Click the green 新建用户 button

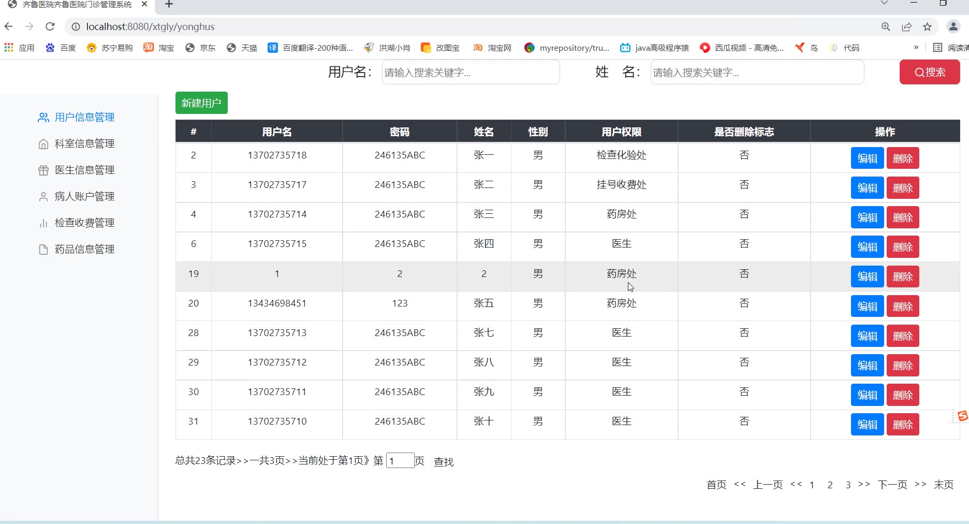pos(201,103)
